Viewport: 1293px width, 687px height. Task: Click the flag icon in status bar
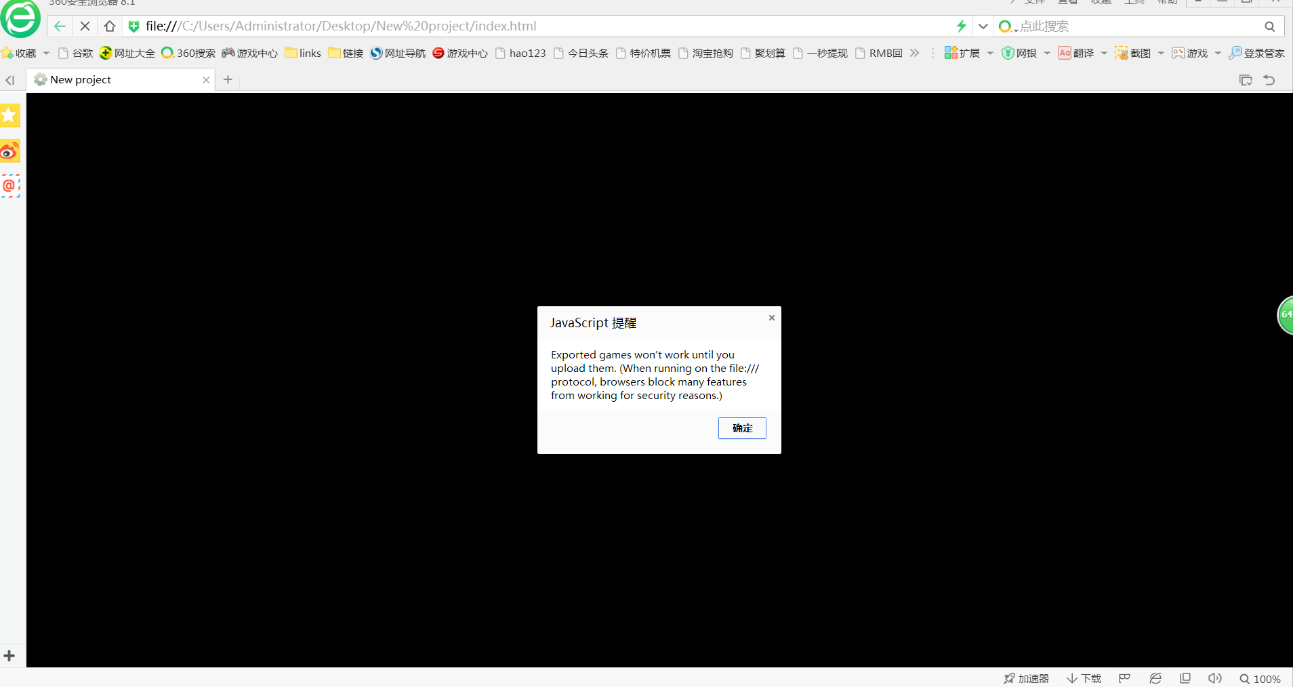[1124, 678]
